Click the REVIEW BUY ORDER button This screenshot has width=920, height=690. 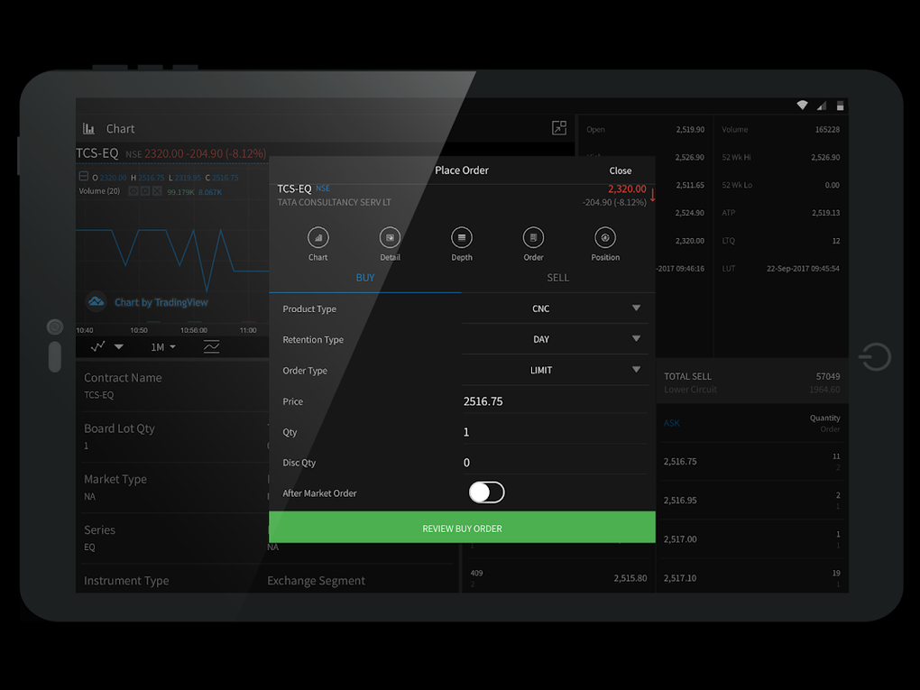pyautogui.click(x=463, y=528)
